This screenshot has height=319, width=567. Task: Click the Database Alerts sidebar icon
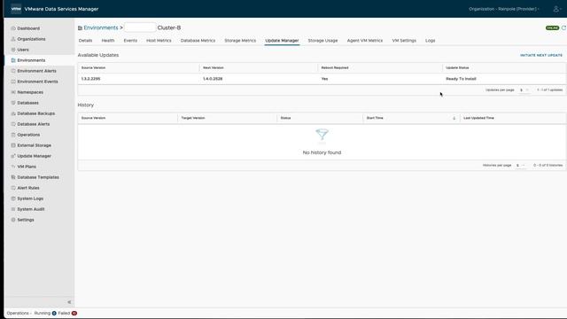pyautogui.click(x=13, y=124)
